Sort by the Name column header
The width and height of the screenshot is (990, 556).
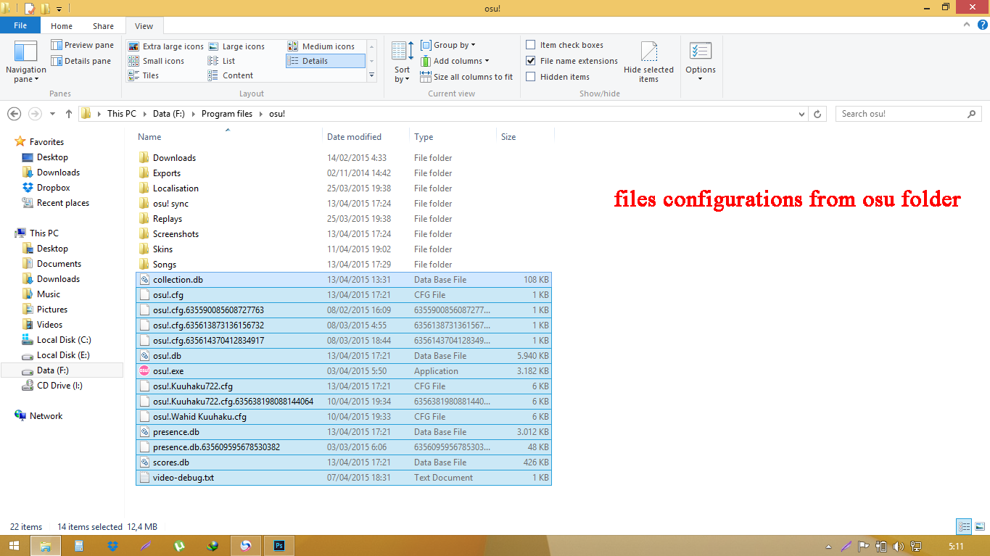point(228,137)
